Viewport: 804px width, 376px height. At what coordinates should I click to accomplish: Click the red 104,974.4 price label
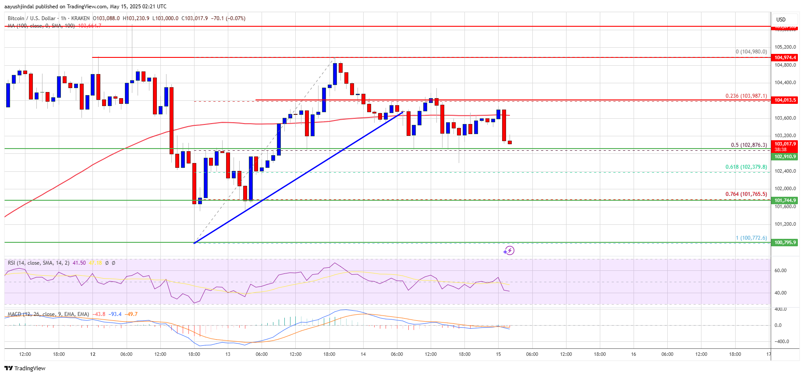(x=785, y=57)
